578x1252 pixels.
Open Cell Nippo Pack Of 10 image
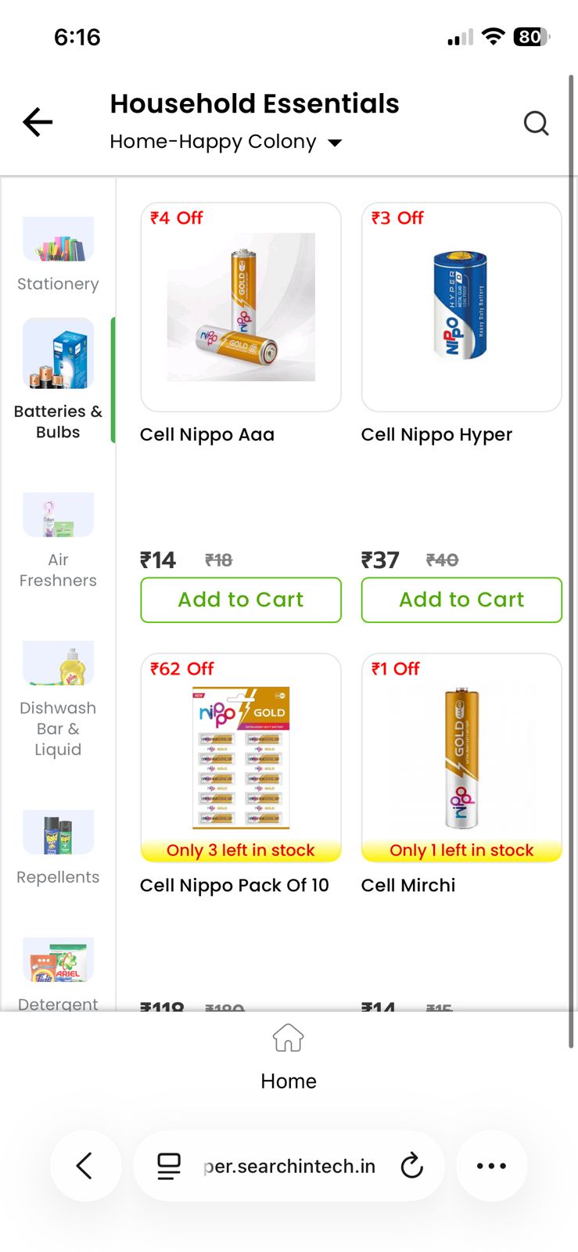click(x=241, y=757)
